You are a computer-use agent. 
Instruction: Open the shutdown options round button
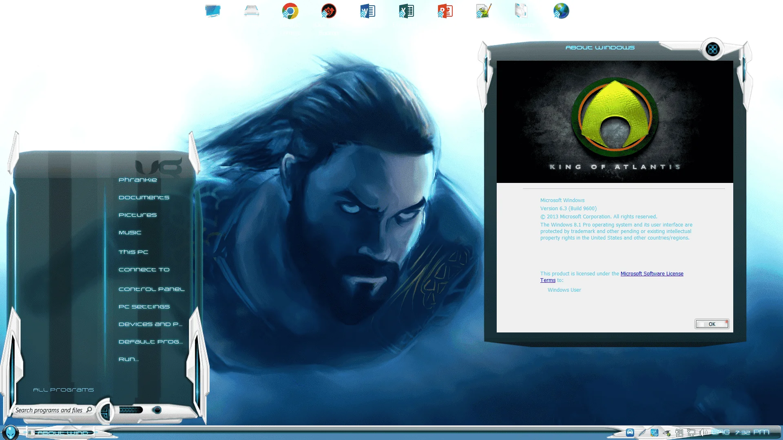pos(157,410)
